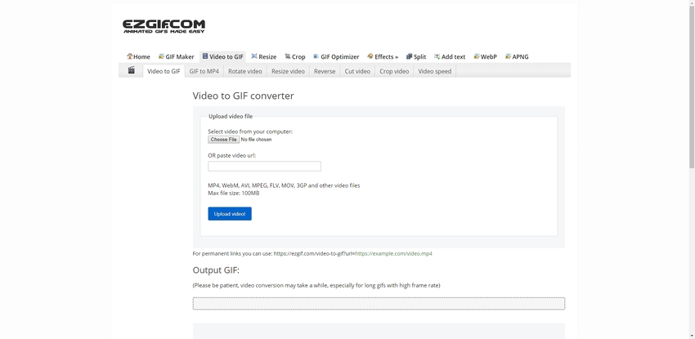Open the Crop tool

point(294,56)
